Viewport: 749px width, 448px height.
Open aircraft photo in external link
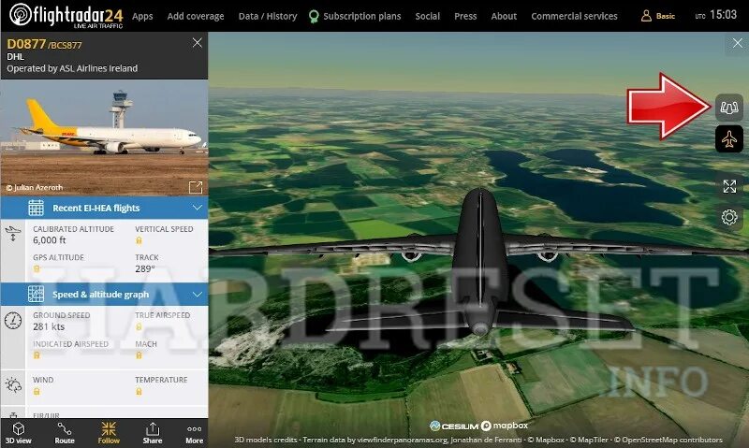pyautogui.click(x=196, y=187)
